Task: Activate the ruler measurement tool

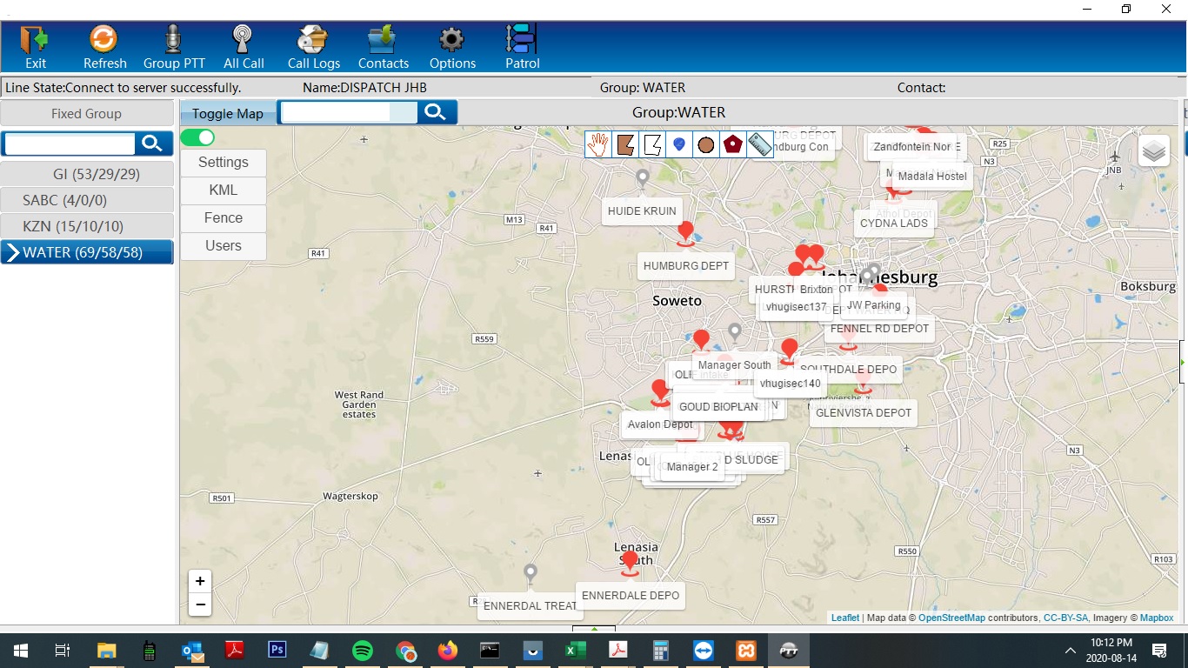Action: point(760,144)
